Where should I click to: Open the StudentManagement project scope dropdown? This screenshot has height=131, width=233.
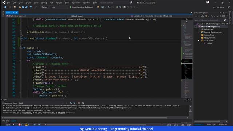[x=37, y=16]
